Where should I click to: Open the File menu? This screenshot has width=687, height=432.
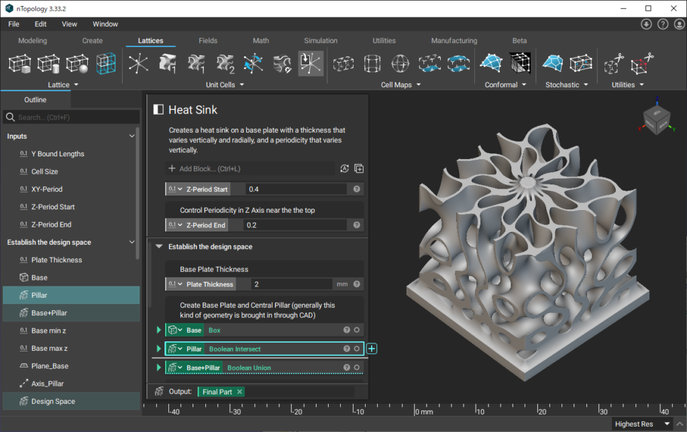13,24
